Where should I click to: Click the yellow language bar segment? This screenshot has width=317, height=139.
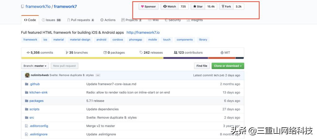[92, 58]
